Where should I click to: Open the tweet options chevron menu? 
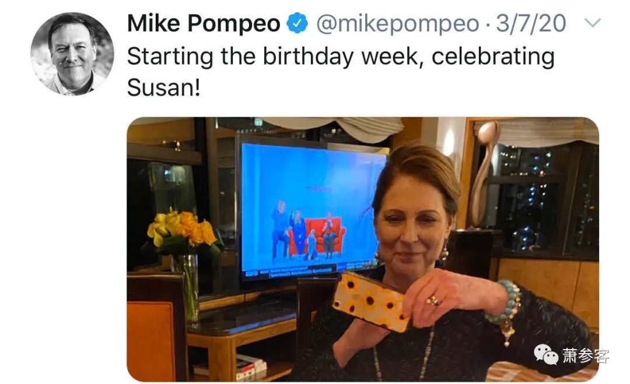coord(592,23)
